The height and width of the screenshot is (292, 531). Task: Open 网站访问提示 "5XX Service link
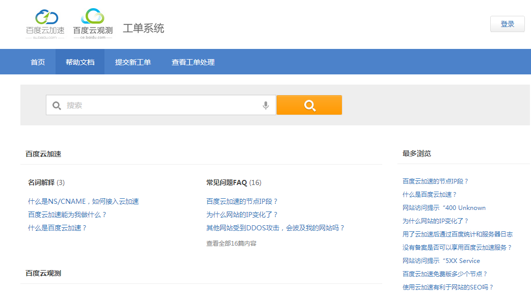point(441,260)
